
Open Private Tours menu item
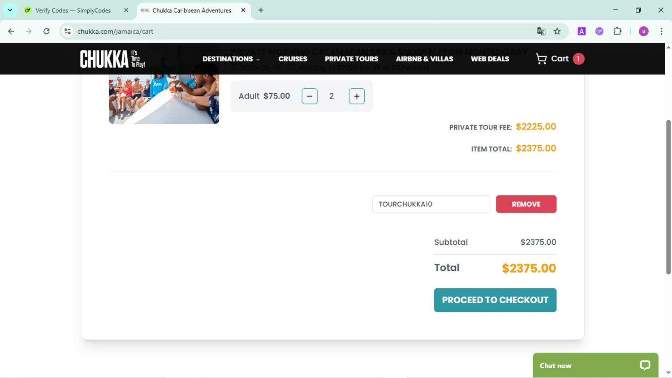tap(352, 59)
